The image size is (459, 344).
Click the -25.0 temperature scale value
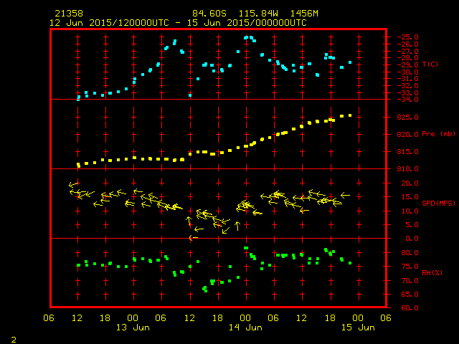pyautogui.click(x=407, y=37)
